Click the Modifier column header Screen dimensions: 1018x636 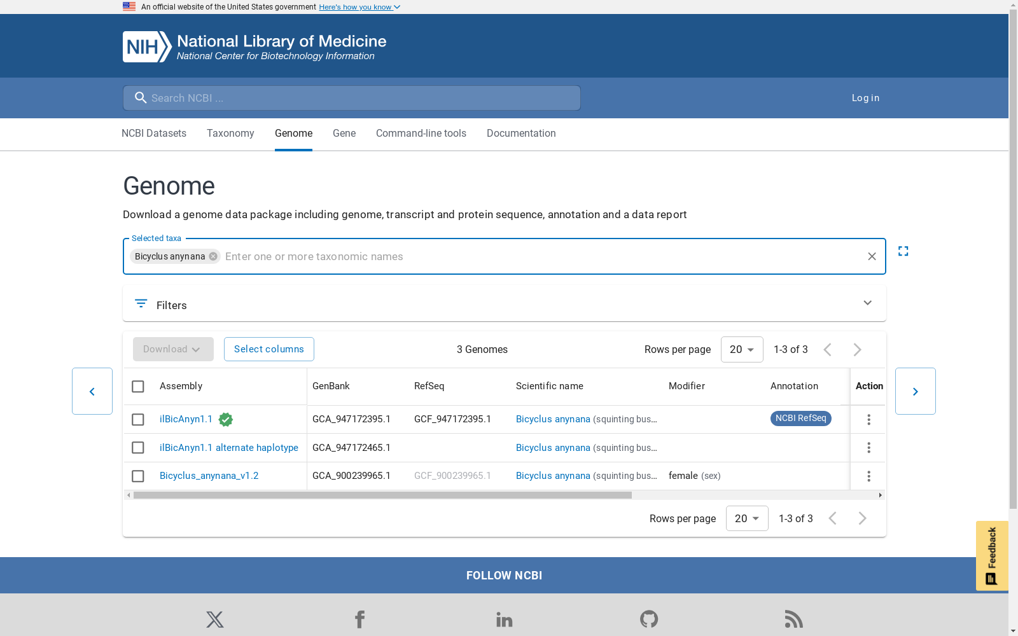point(687,386)
